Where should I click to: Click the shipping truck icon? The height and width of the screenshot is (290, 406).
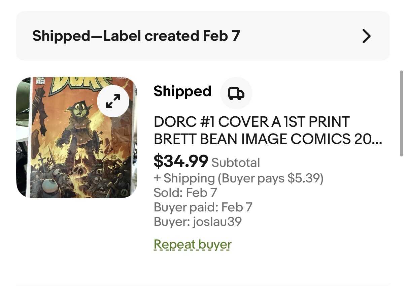236,93
